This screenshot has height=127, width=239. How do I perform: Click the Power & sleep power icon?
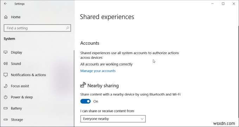(x=6, y=97)
